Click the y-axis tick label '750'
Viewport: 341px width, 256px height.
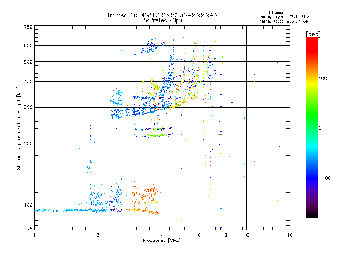(x=28, y=27)
